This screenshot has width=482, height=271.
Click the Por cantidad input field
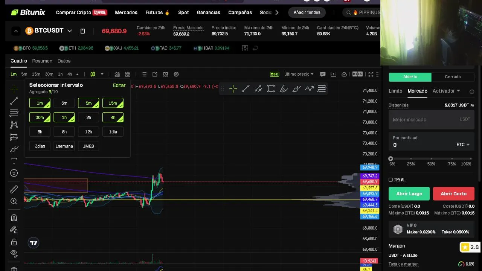click(x=431, y=142)
